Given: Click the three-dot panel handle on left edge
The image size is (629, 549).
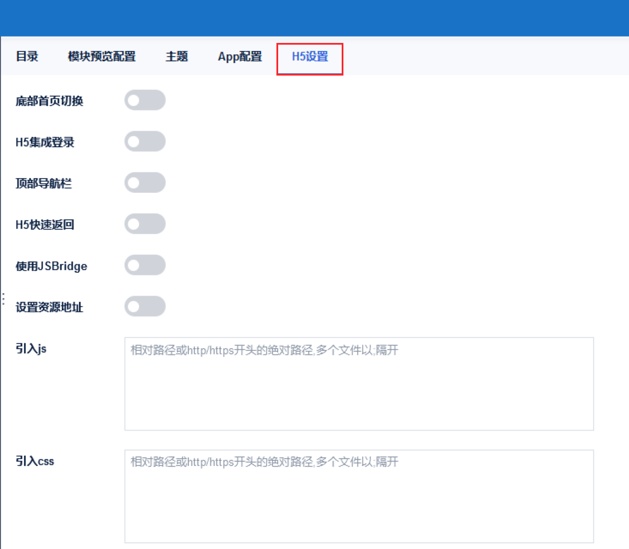Looking at the screenshot, I should 3,299.
